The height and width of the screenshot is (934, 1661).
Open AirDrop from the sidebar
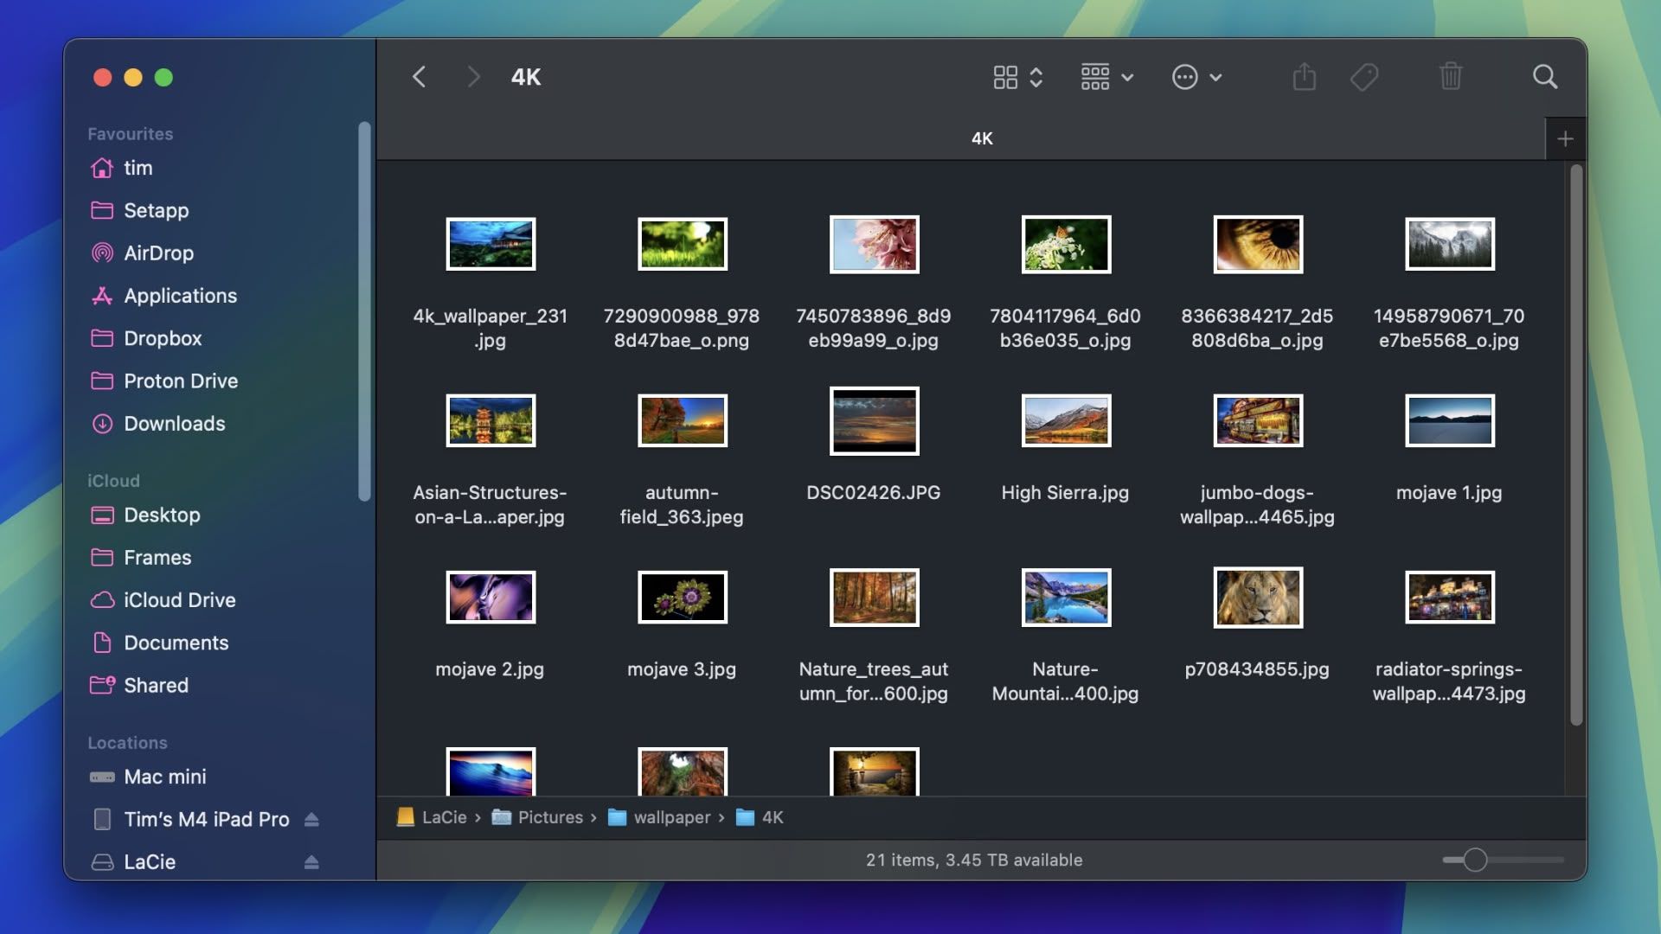point(158,253)
